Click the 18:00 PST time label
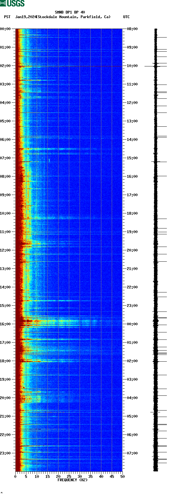Image resolution: width=169 pixels, height=496 pixels. [5, 361]
